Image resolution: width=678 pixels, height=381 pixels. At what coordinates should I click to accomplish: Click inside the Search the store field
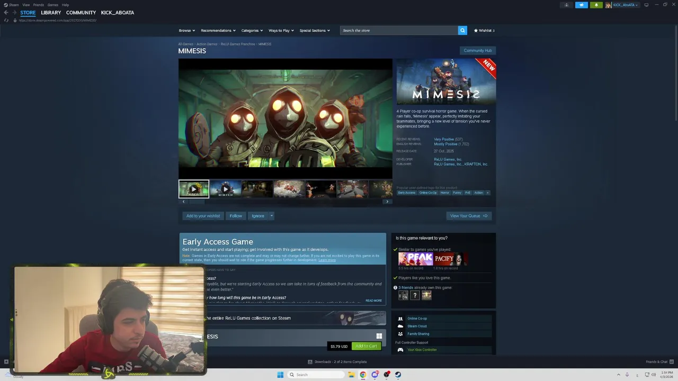(399, 30)
